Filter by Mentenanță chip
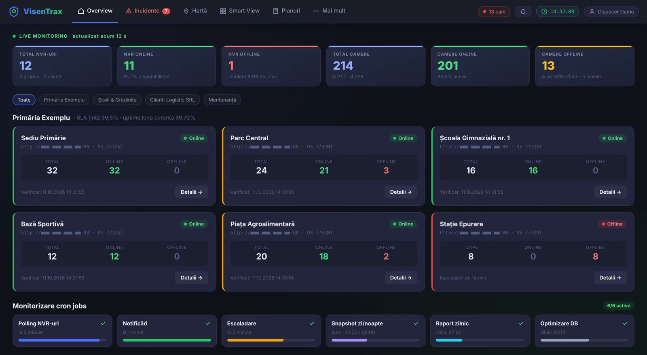 coord(222,100)
